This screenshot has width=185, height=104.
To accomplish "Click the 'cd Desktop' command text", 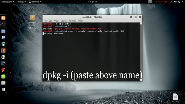I will (x=64, y=24).
